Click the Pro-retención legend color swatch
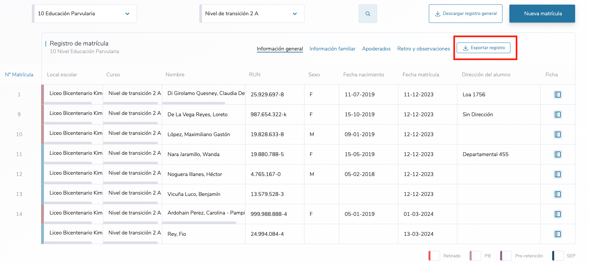589x265 pixels. 506,256
